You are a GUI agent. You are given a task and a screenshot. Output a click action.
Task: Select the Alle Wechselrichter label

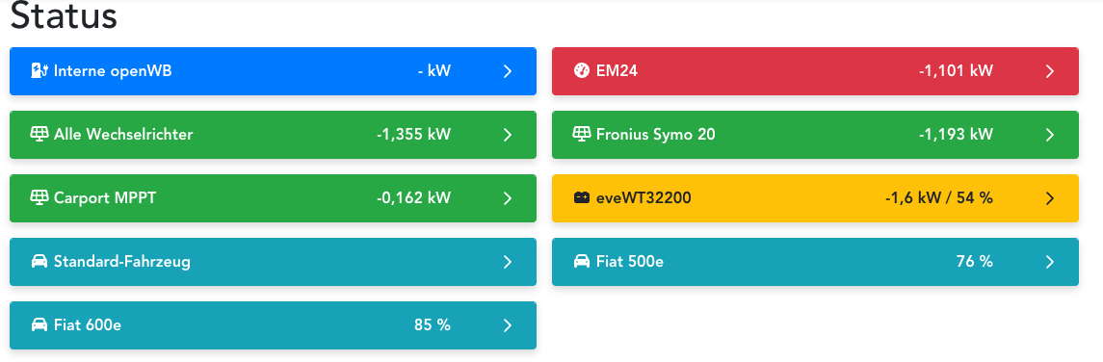coord(123,134)
